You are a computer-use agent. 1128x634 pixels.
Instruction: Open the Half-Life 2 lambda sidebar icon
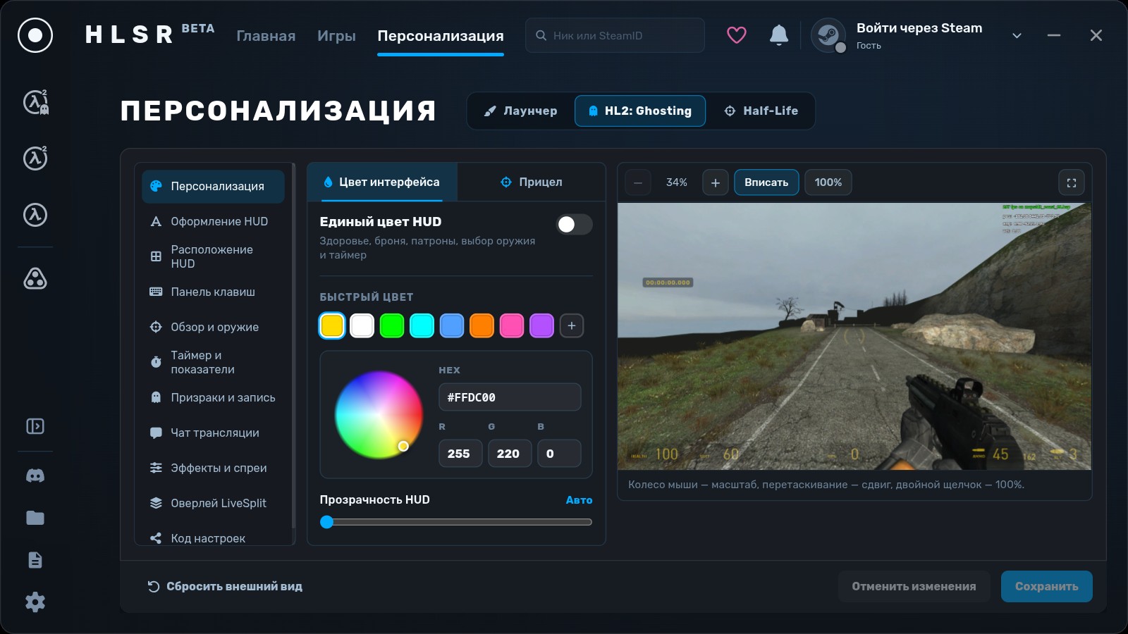(35, 158)
